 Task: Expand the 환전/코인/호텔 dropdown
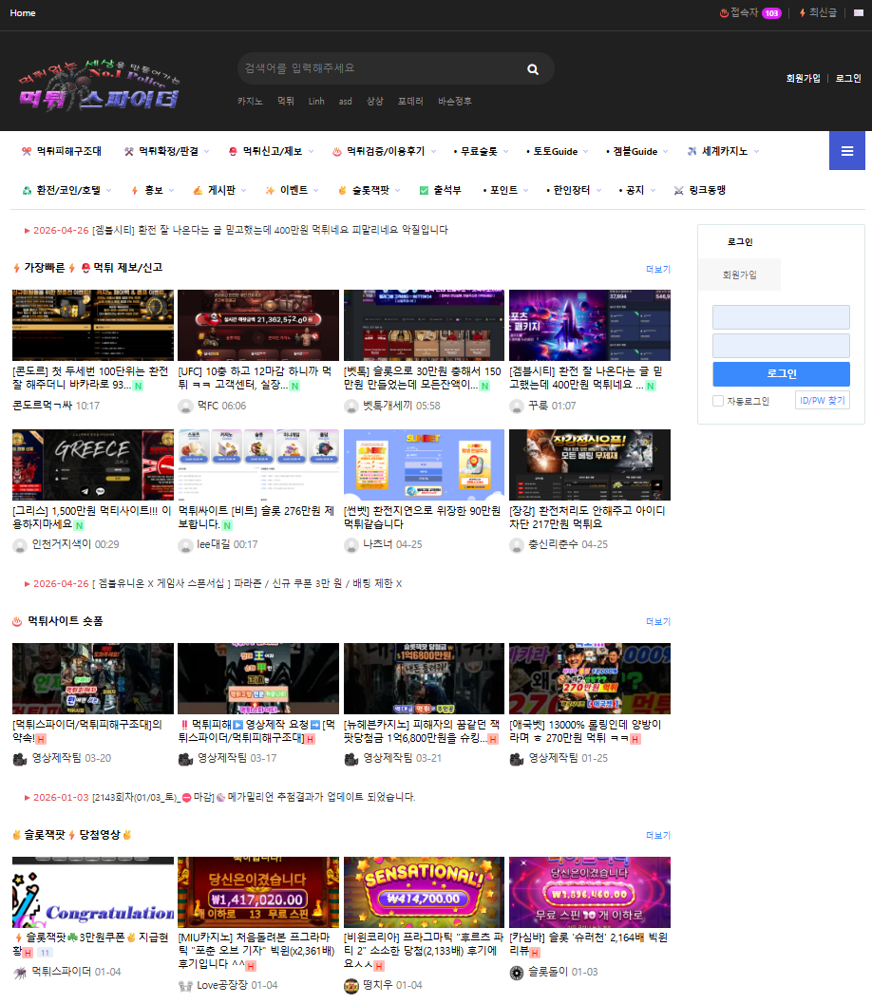[62, 190]
